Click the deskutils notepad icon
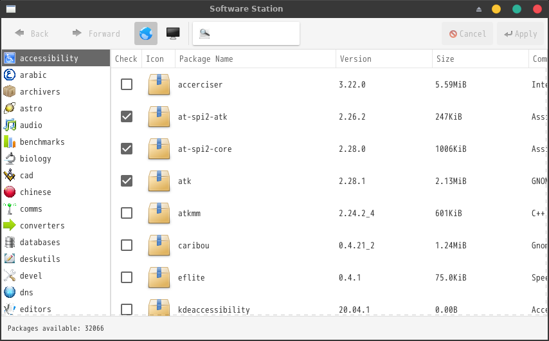 [x=10, y=259]
